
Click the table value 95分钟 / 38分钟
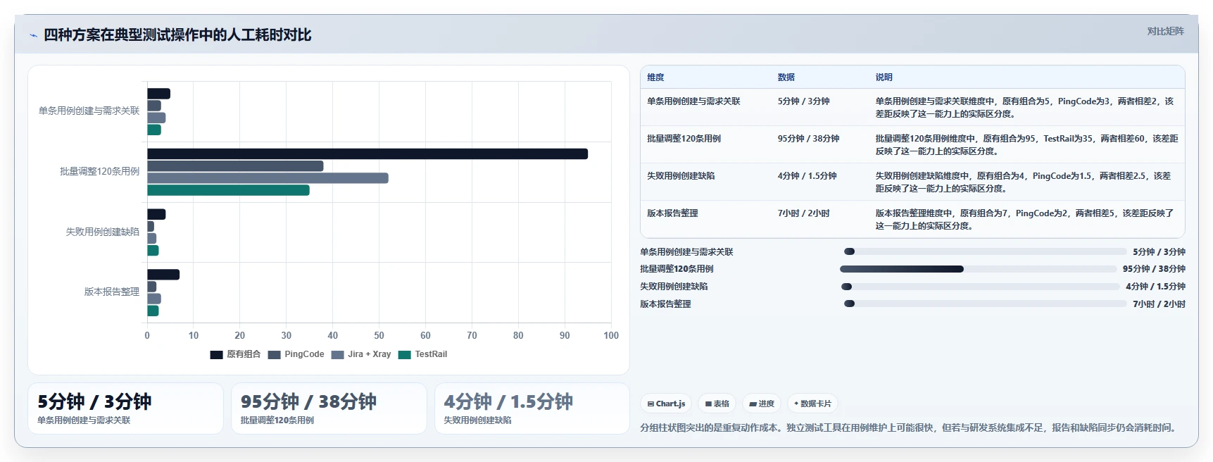[x=808, y=139]
